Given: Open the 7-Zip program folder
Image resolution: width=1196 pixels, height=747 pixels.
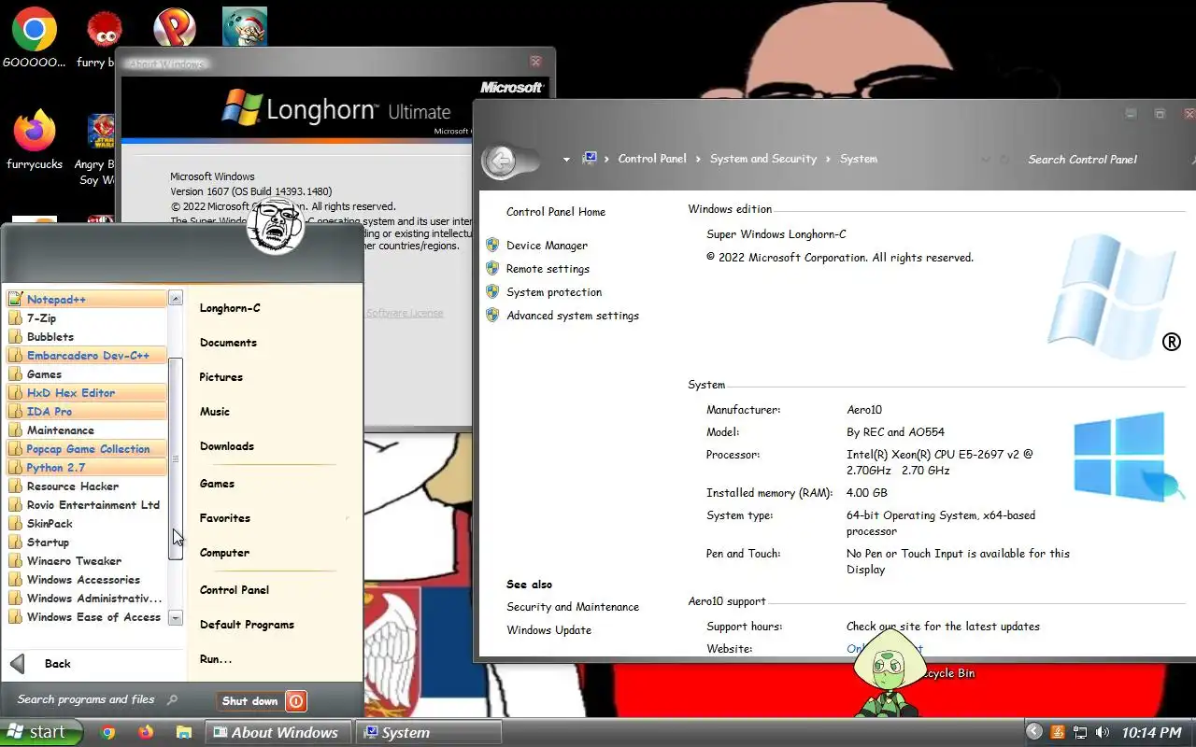Looking at the screenshot, I should click(x=86, y=317).
